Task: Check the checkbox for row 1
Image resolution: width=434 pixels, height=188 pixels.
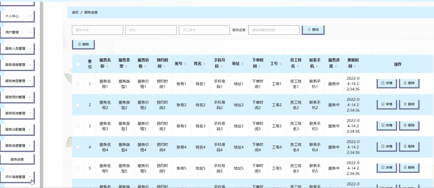Action: coord(78,84)
